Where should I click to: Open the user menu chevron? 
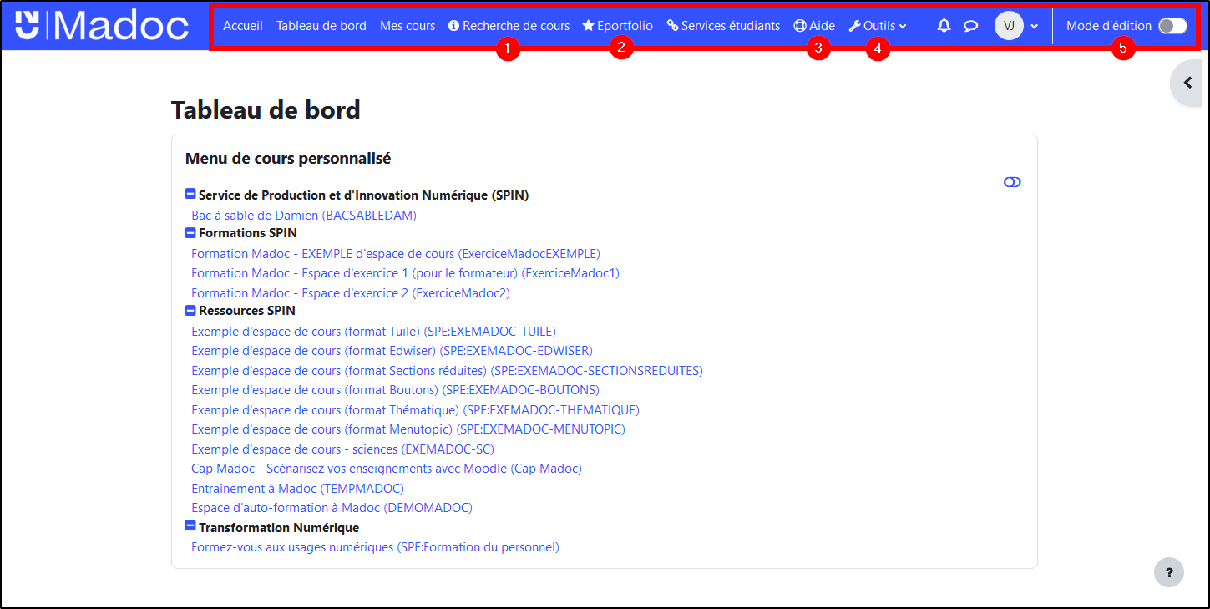(x=1035, y=26)
